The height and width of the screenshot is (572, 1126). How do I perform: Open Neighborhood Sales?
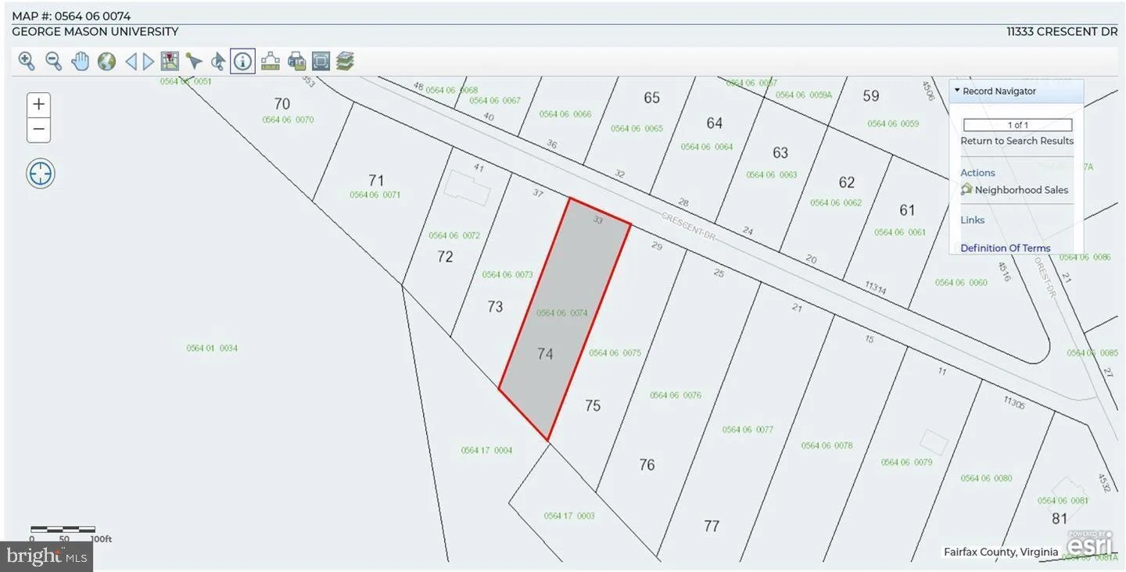[1021, 190]
